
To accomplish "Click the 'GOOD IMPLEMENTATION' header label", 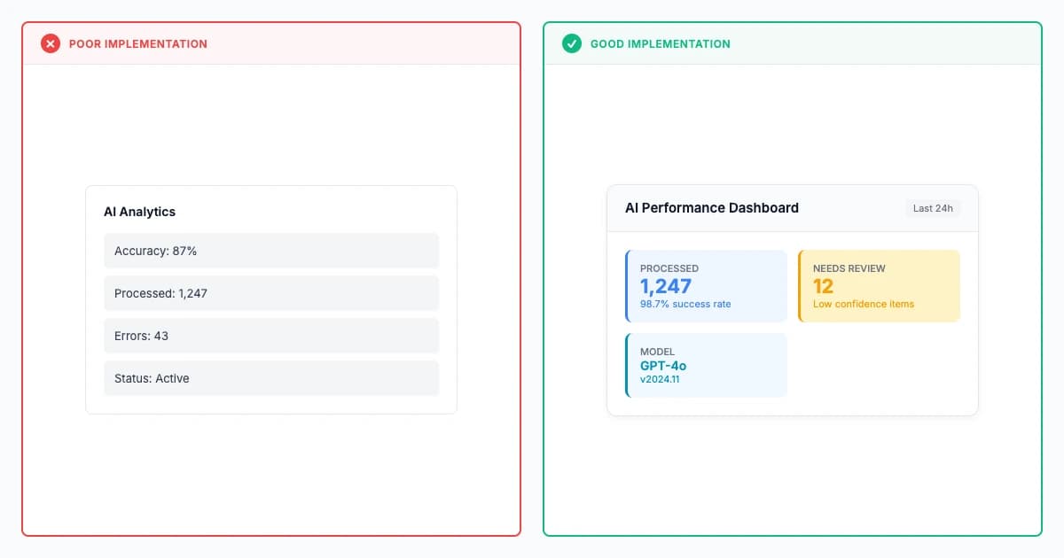I will (661, 43).
